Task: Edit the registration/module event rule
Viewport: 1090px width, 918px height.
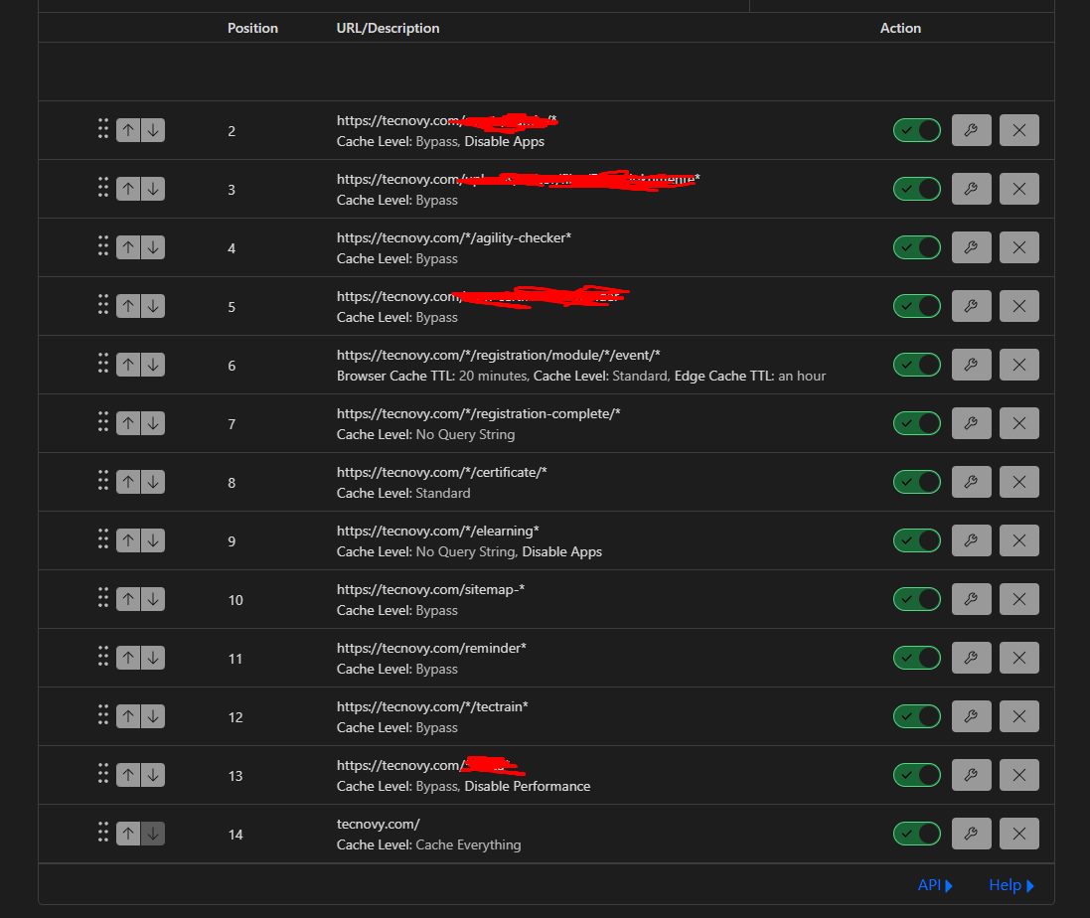Action: tap(971, 365)
